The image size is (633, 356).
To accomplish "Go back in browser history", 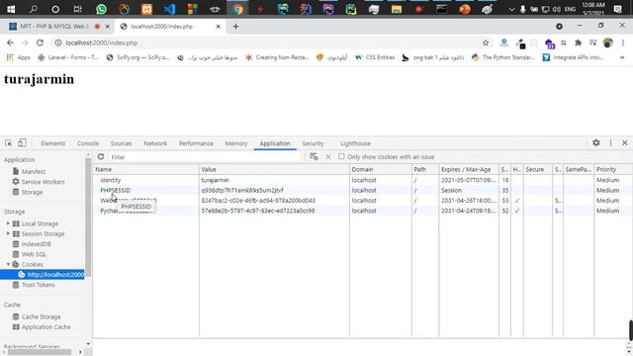I will 10,43.
